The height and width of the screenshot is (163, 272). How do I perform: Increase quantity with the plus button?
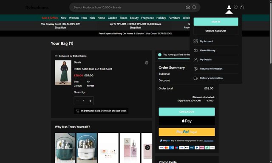tap(91, 101)
